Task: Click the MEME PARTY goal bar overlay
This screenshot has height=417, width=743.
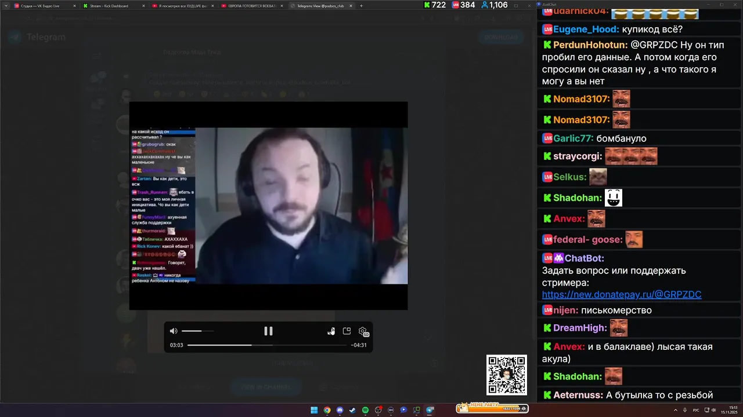Action: 492,408
